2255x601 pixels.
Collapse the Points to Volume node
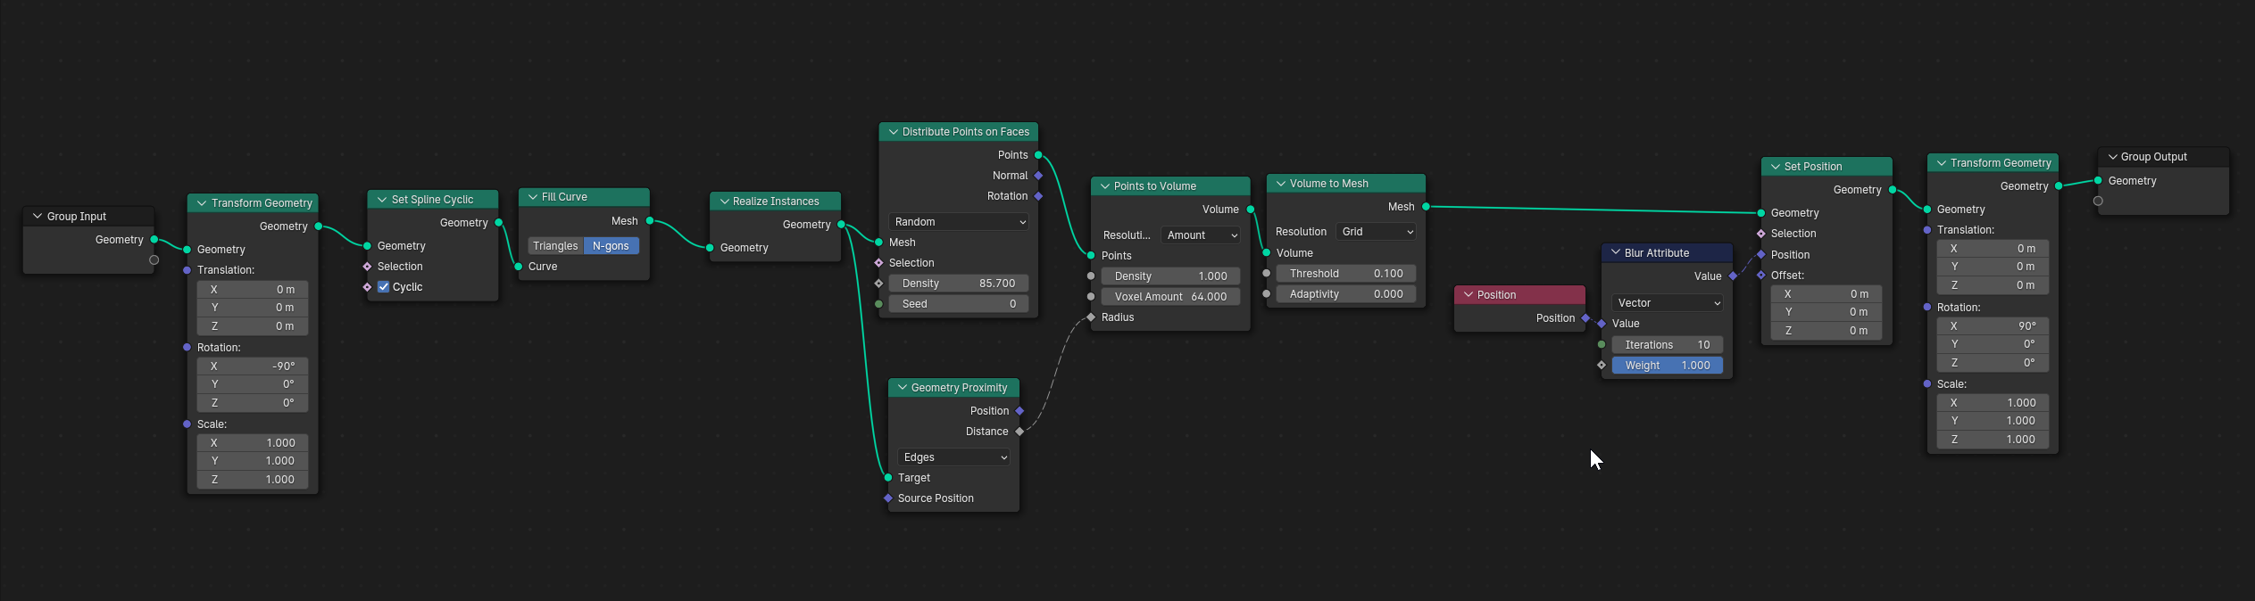[1105, 186]
